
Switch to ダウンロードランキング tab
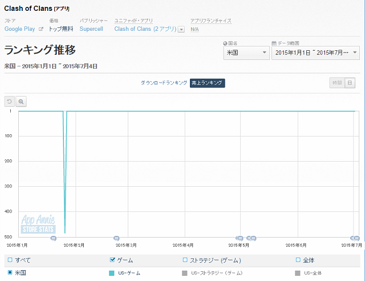(x=164, y=83)
